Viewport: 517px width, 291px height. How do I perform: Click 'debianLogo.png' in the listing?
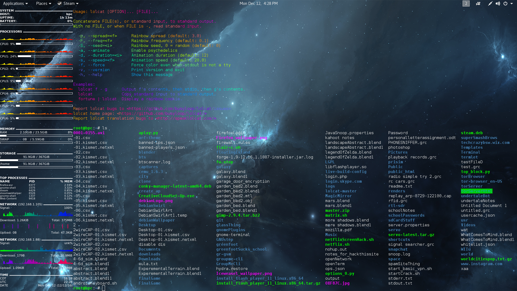click(x=156, y=201)
